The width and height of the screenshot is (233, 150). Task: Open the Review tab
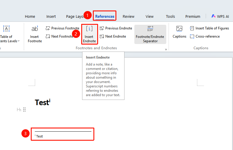click(129, 16)
